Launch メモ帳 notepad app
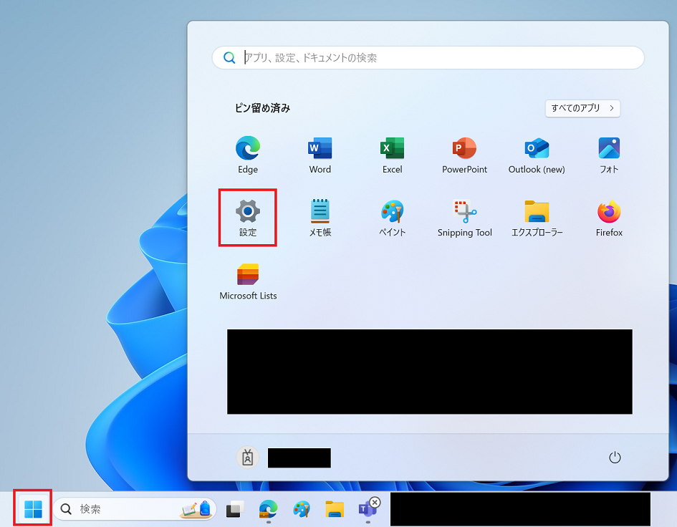 click(320, 218)
